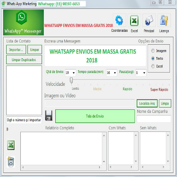Click the Limpar Duplicados button
Viewport: 177px width, 177px height.
tap(24, 60)
